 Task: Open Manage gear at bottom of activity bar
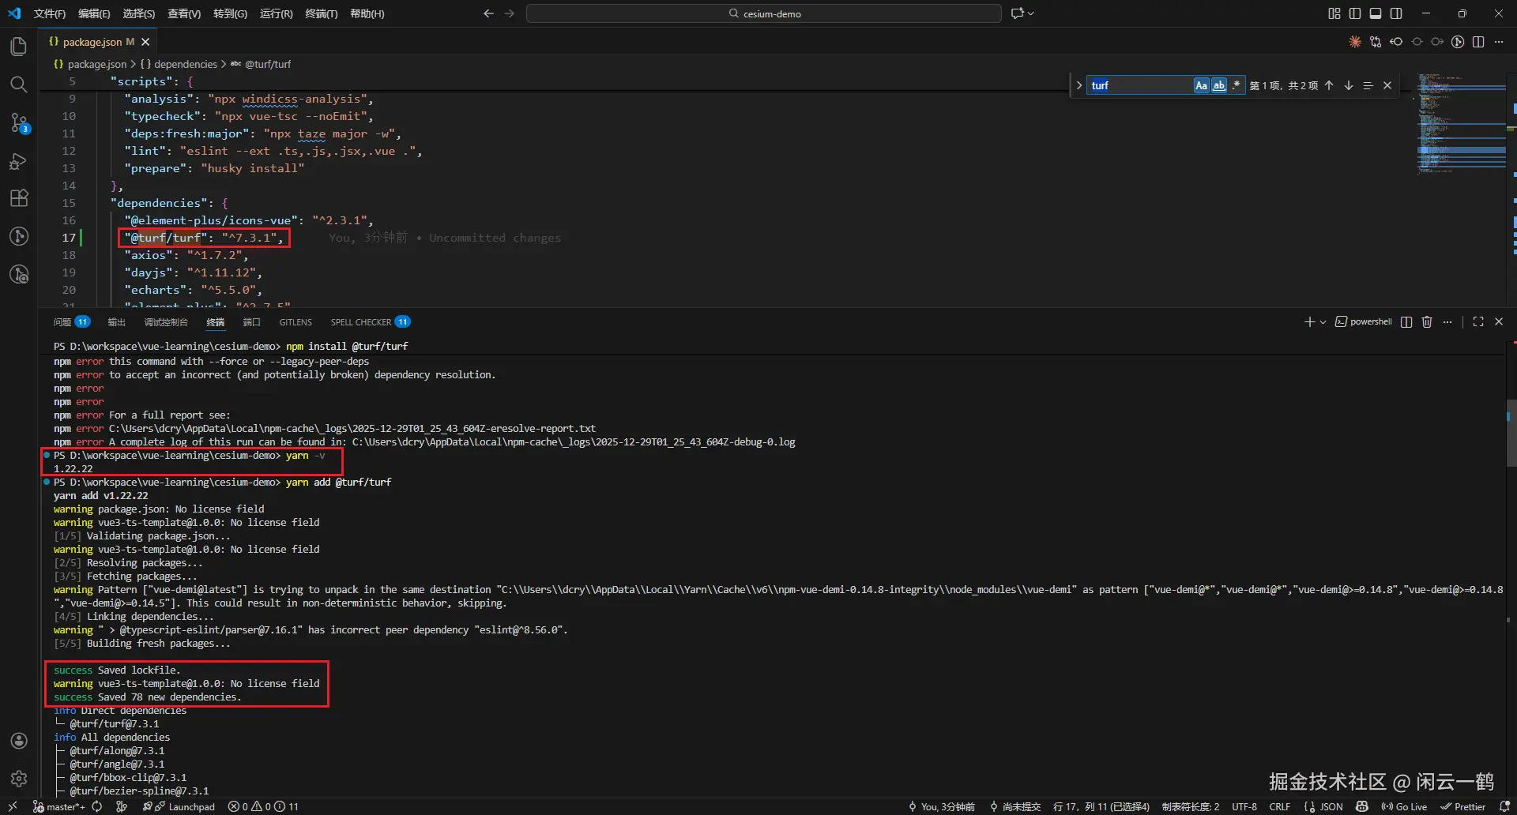point(19,779)
